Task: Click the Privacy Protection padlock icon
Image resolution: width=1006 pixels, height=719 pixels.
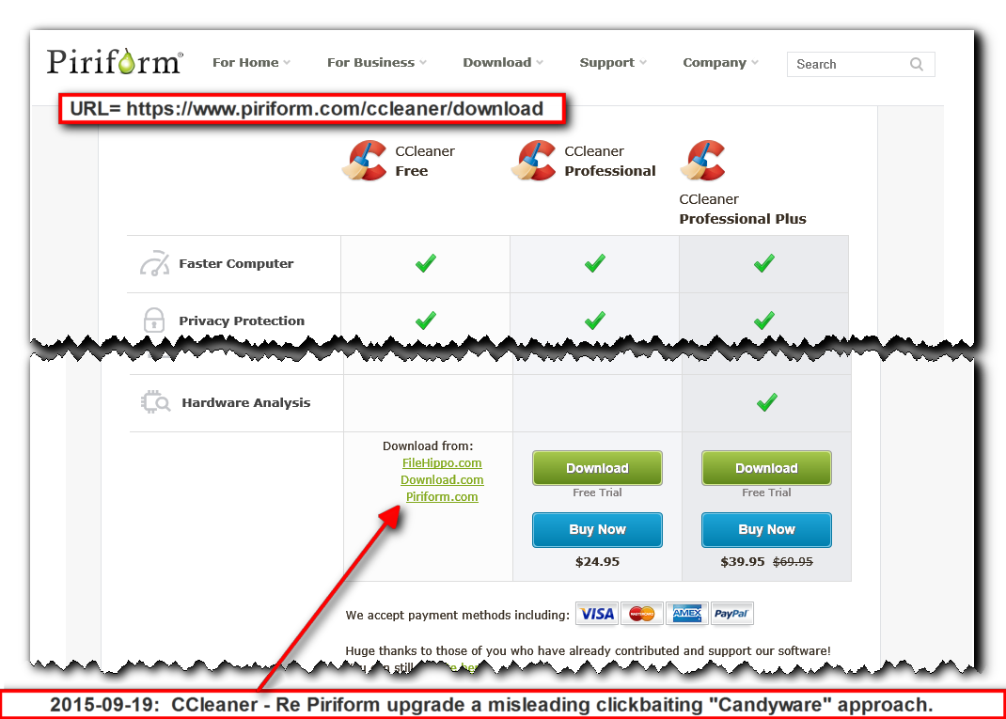Action: tap(153, 320)
